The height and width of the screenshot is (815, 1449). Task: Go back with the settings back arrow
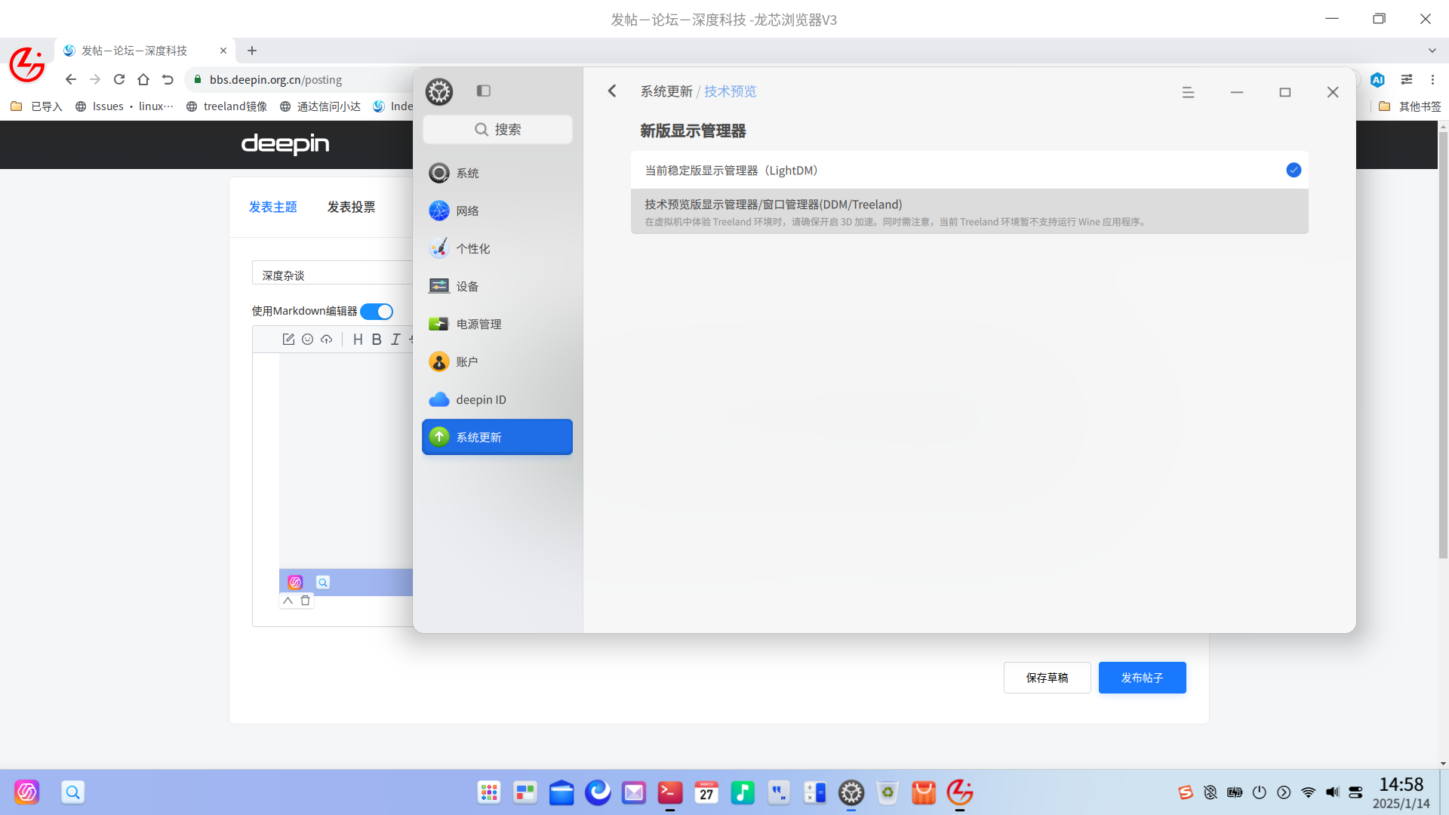612,91
